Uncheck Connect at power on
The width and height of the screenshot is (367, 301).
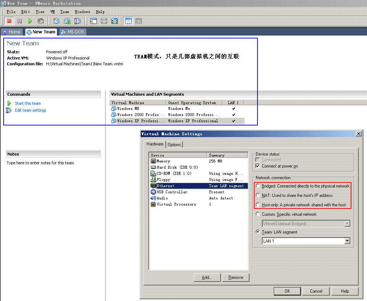258,166
